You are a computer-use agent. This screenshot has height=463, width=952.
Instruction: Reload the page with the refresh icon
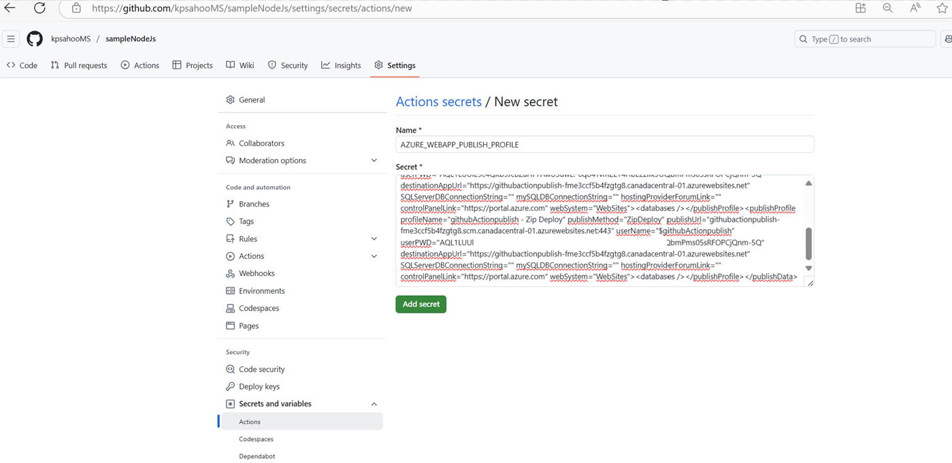coord(39,8)
